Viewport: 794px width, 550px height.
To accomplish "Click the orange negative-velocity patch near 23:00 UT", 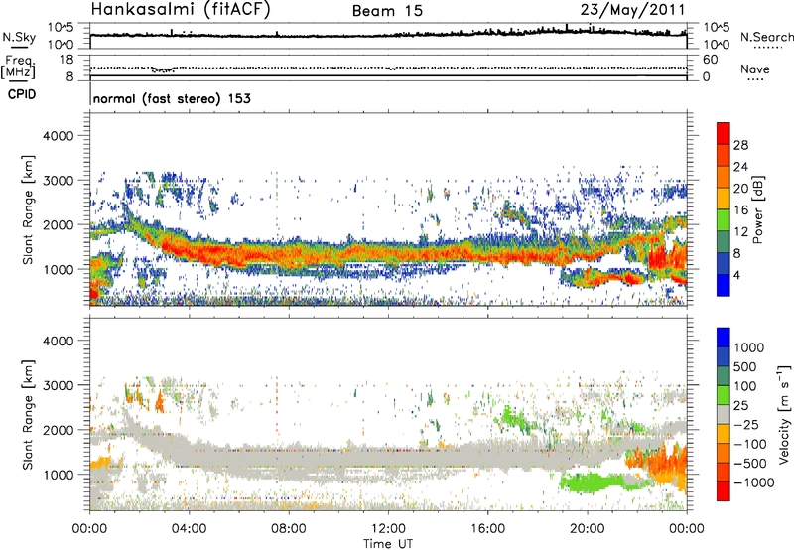I will [x=663, y=464].
